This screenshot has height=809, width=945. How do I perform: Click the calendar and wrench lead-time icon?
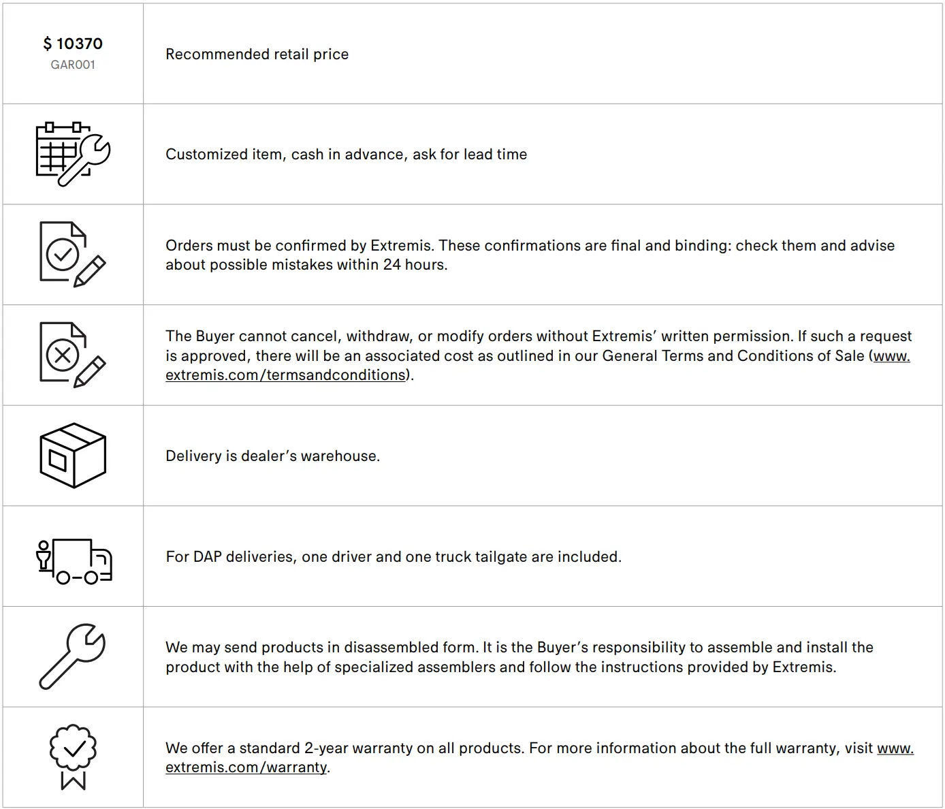point(73,154)
